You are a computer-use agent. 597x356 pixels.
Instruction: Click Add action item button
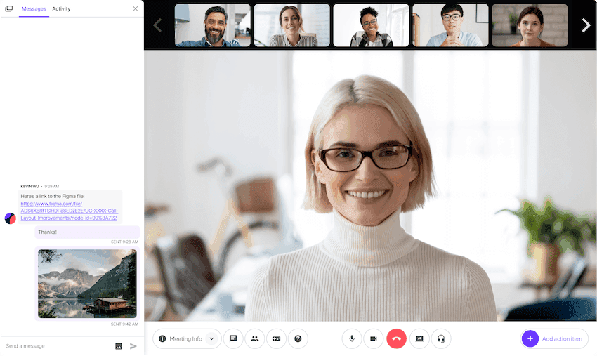(554, 338)
